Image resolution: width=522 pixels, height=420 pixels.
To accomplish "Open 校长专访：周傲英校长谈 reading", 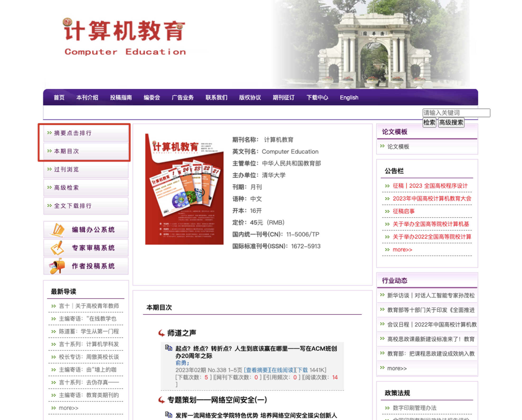I will (x=89, y=357).
